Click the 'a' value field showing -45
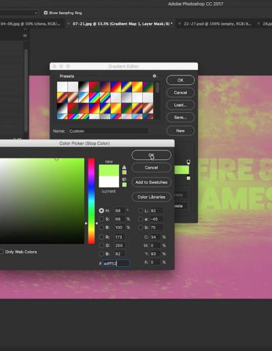The width and height of the screenshot is (272, 351). pyautogui.click(x=156, y=219)
